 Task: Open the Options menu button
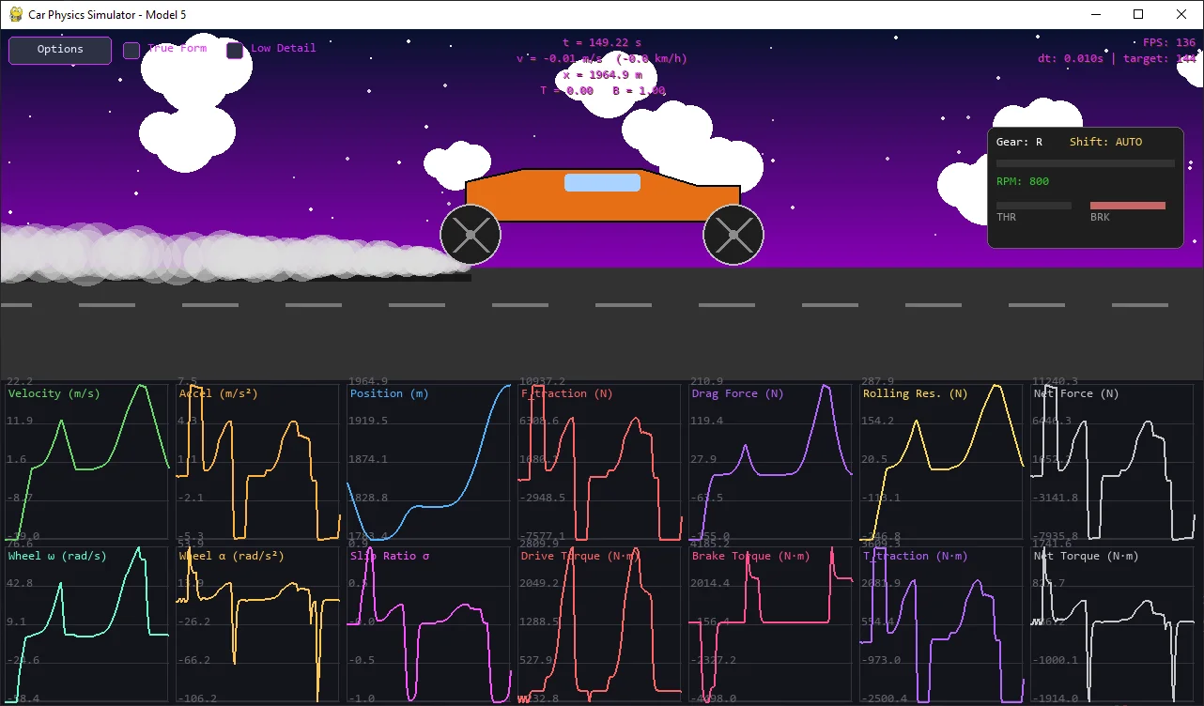pyautogui.click(x=60, y=50)
